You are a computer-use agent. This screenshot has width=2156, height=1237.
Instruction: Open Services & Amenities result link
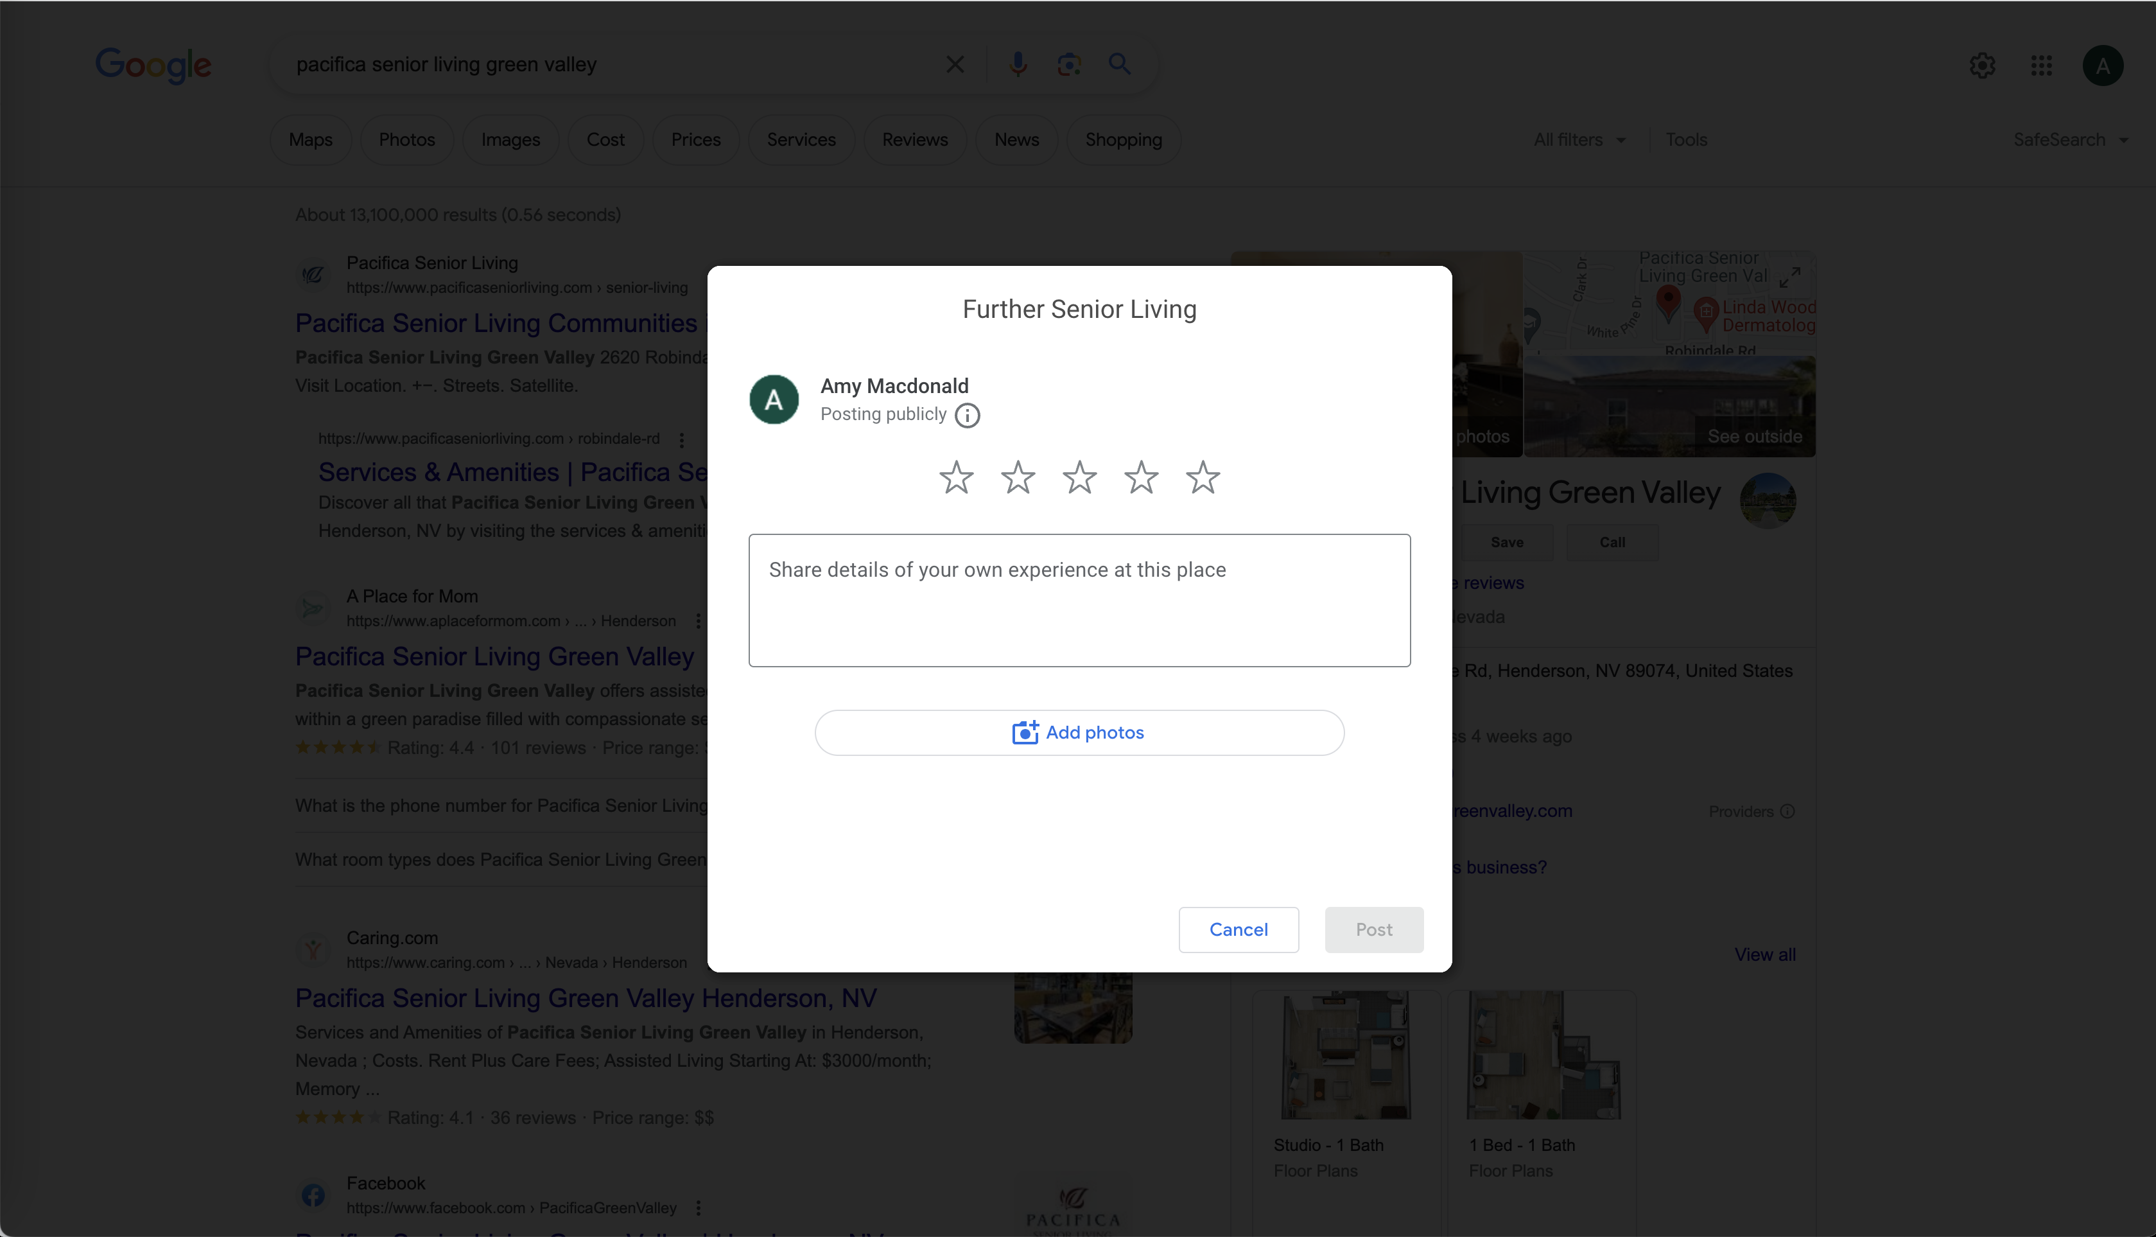tap(513, 471)
